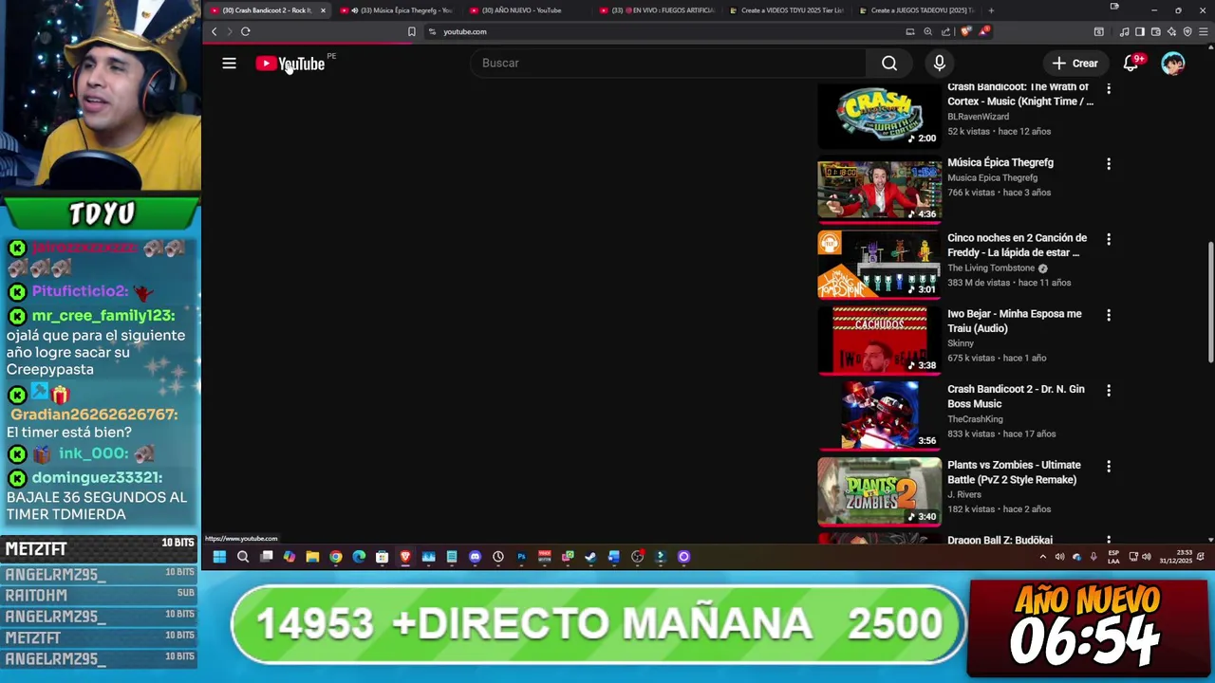Click the Brave Shields lion icon
Viewport: 1215px width, 683px height.
point(965,31)
